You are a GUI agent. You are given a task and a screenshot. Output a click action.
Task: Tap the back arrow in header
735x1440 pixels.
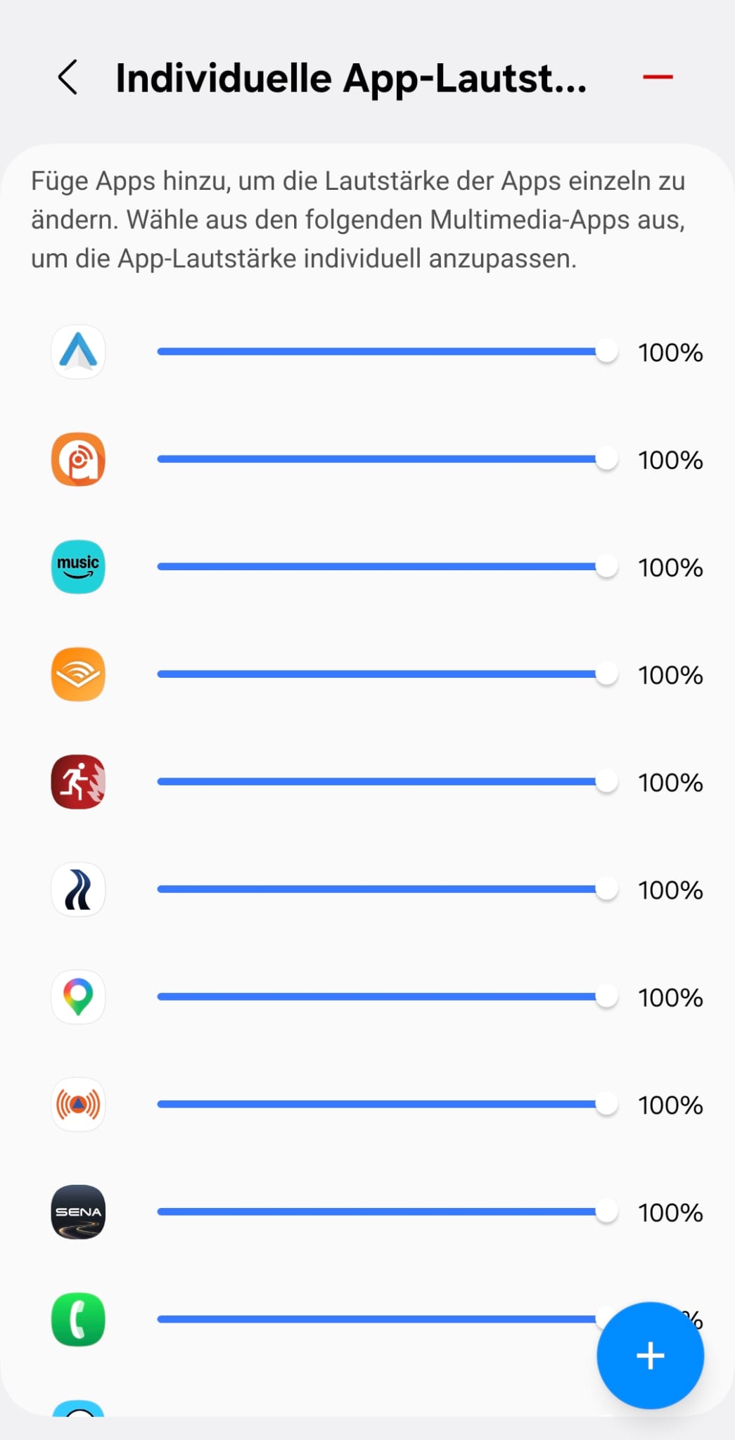[68, 77]
